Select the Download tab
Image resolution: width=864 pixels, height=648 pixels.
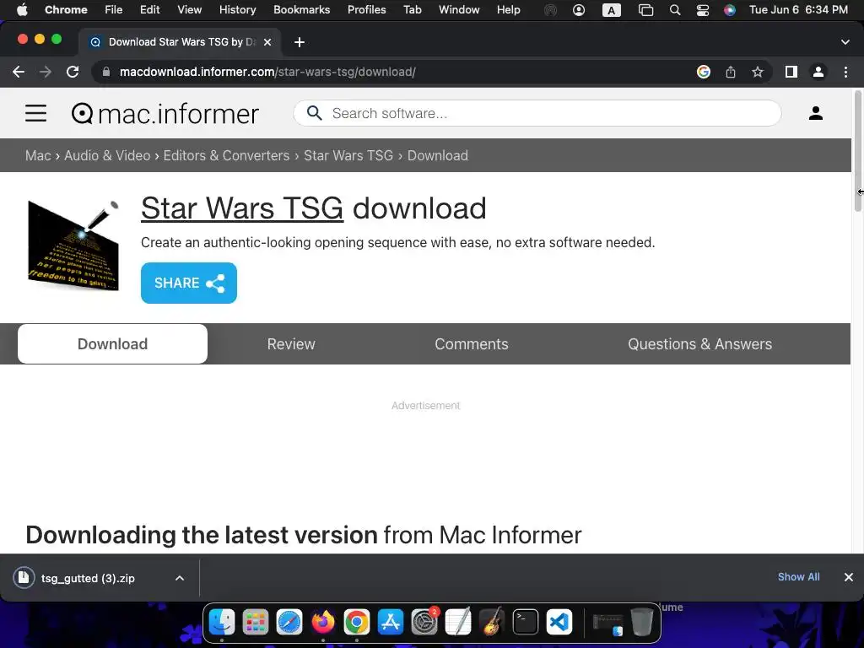pyautogui.click(x=112, y=344)
